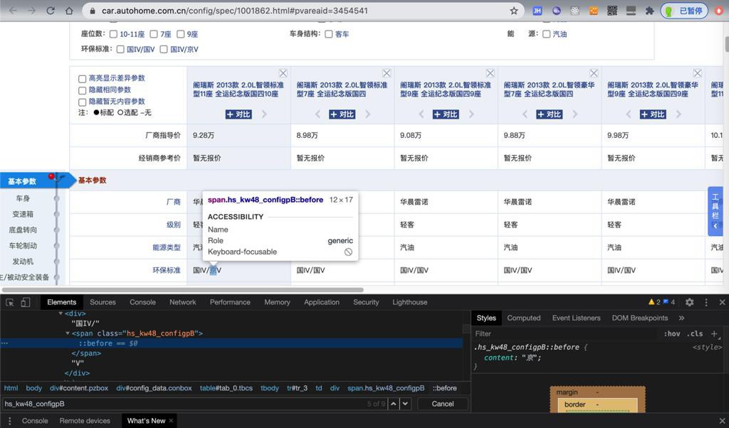Remove the 豪华型7座 car column

pyautogui.click(x=594, y=73)
